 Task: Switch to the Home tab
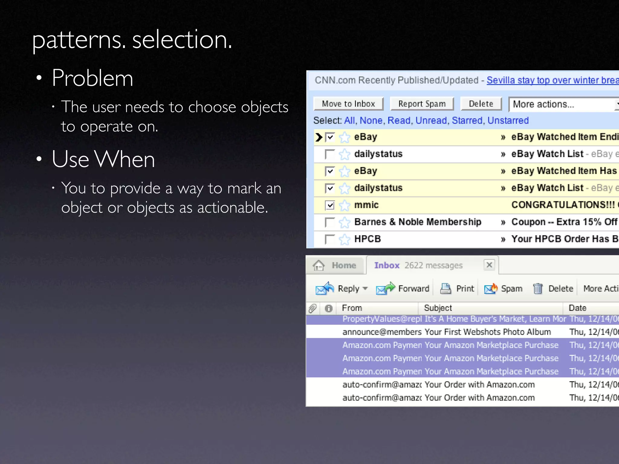coord(335,265)
